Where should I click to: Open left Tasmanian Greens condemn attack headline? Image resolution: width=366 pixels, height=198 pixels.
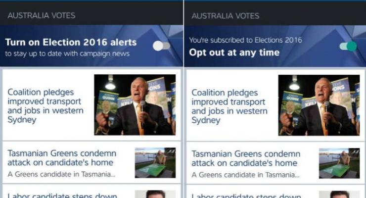pyautogui.click(x=62, y=158)
